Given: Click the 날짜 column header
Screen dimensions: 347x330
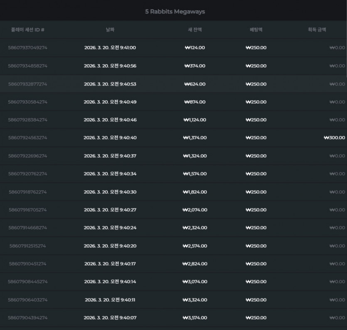Looking at the screenshot, I should [110, 29].
